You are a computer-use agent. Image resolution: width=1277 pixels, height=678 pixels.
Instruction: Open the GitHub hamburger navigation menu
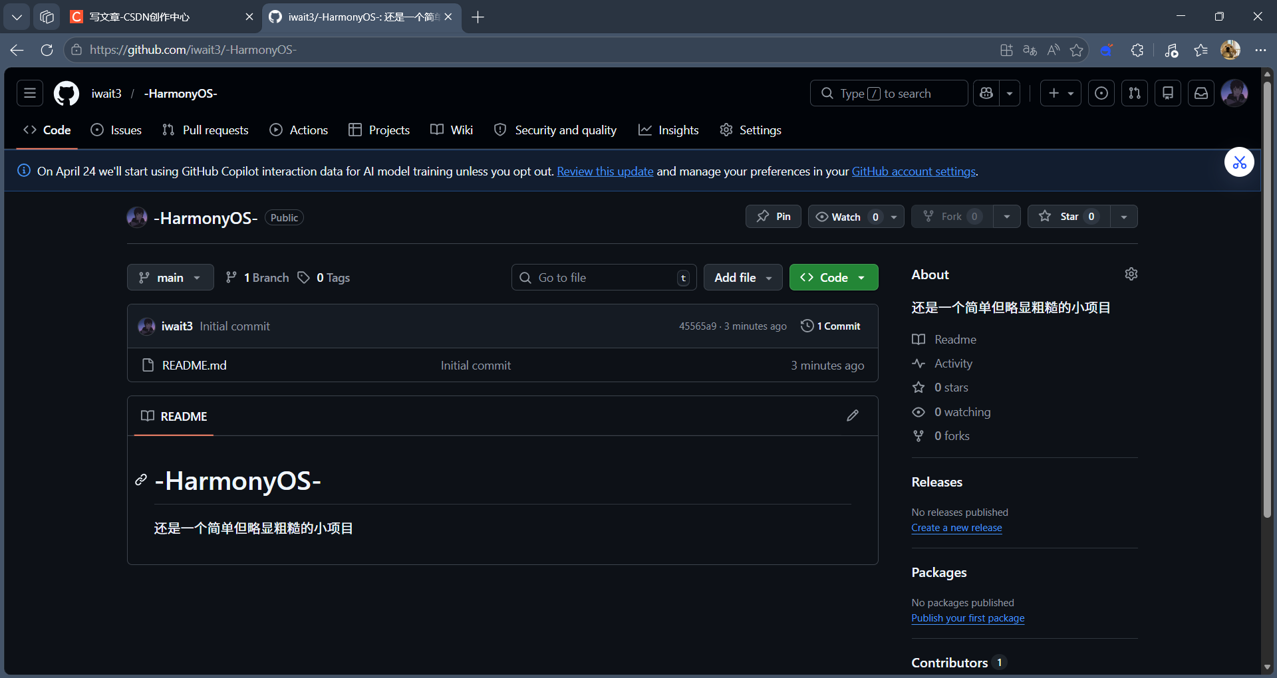30,94
